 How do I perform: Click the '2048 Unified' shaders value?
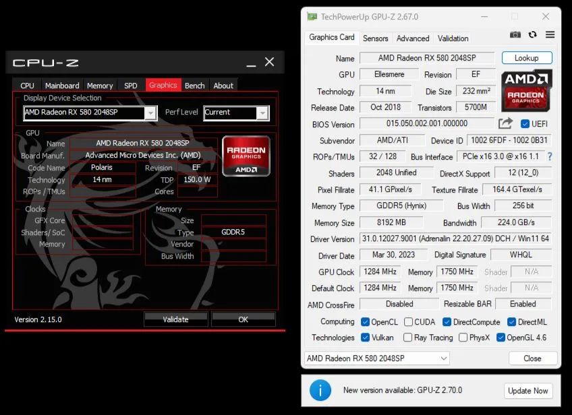coord(396,172)
